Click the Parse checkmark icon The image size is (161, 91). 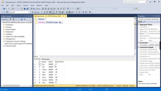tap(45, 12)
